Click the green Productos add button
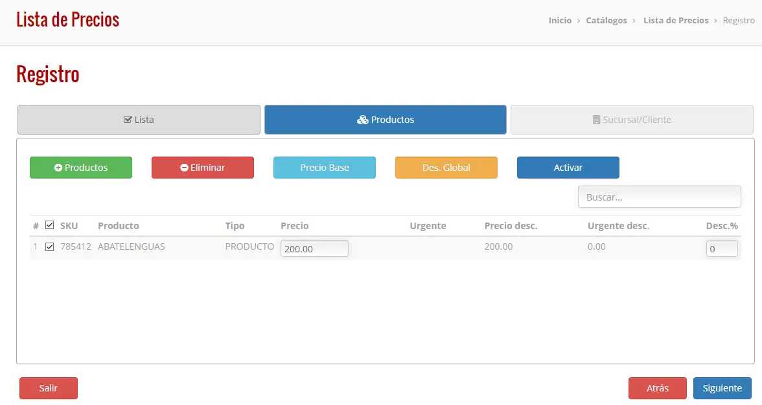 pyautogui.click(x=80, y=168)
